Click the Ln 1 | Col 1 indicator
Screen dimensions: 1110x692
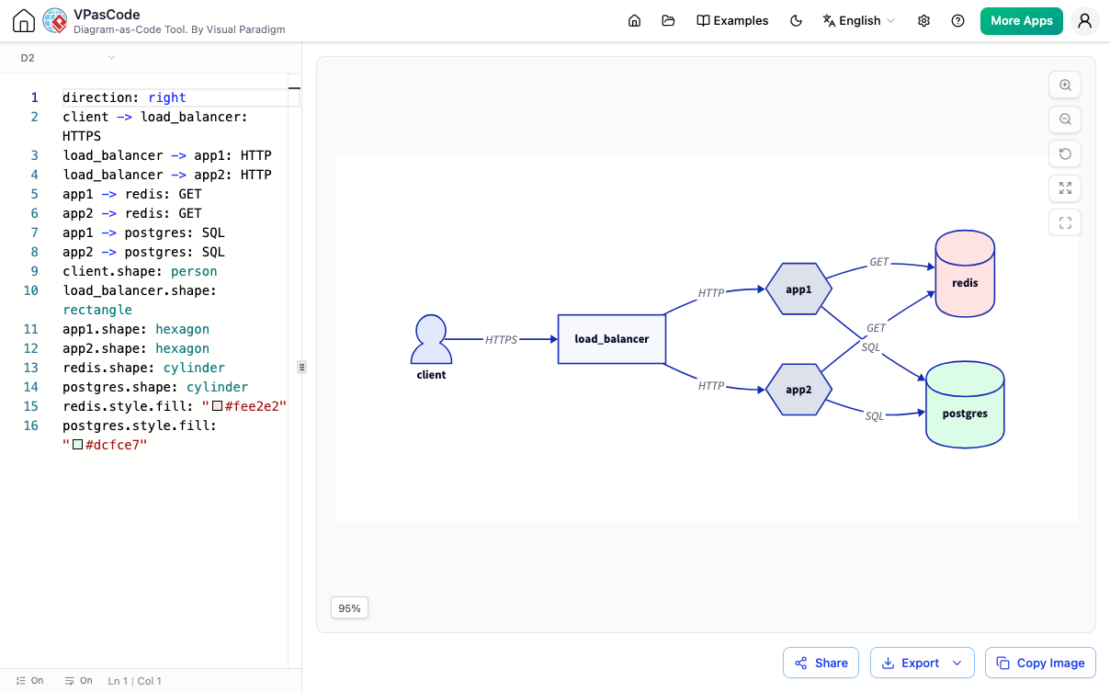pyautogui.click(x=135, y=681)
